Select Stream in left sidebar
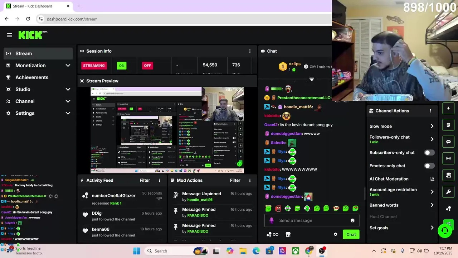This screenshot has height=258, width=458. [38, 53]
